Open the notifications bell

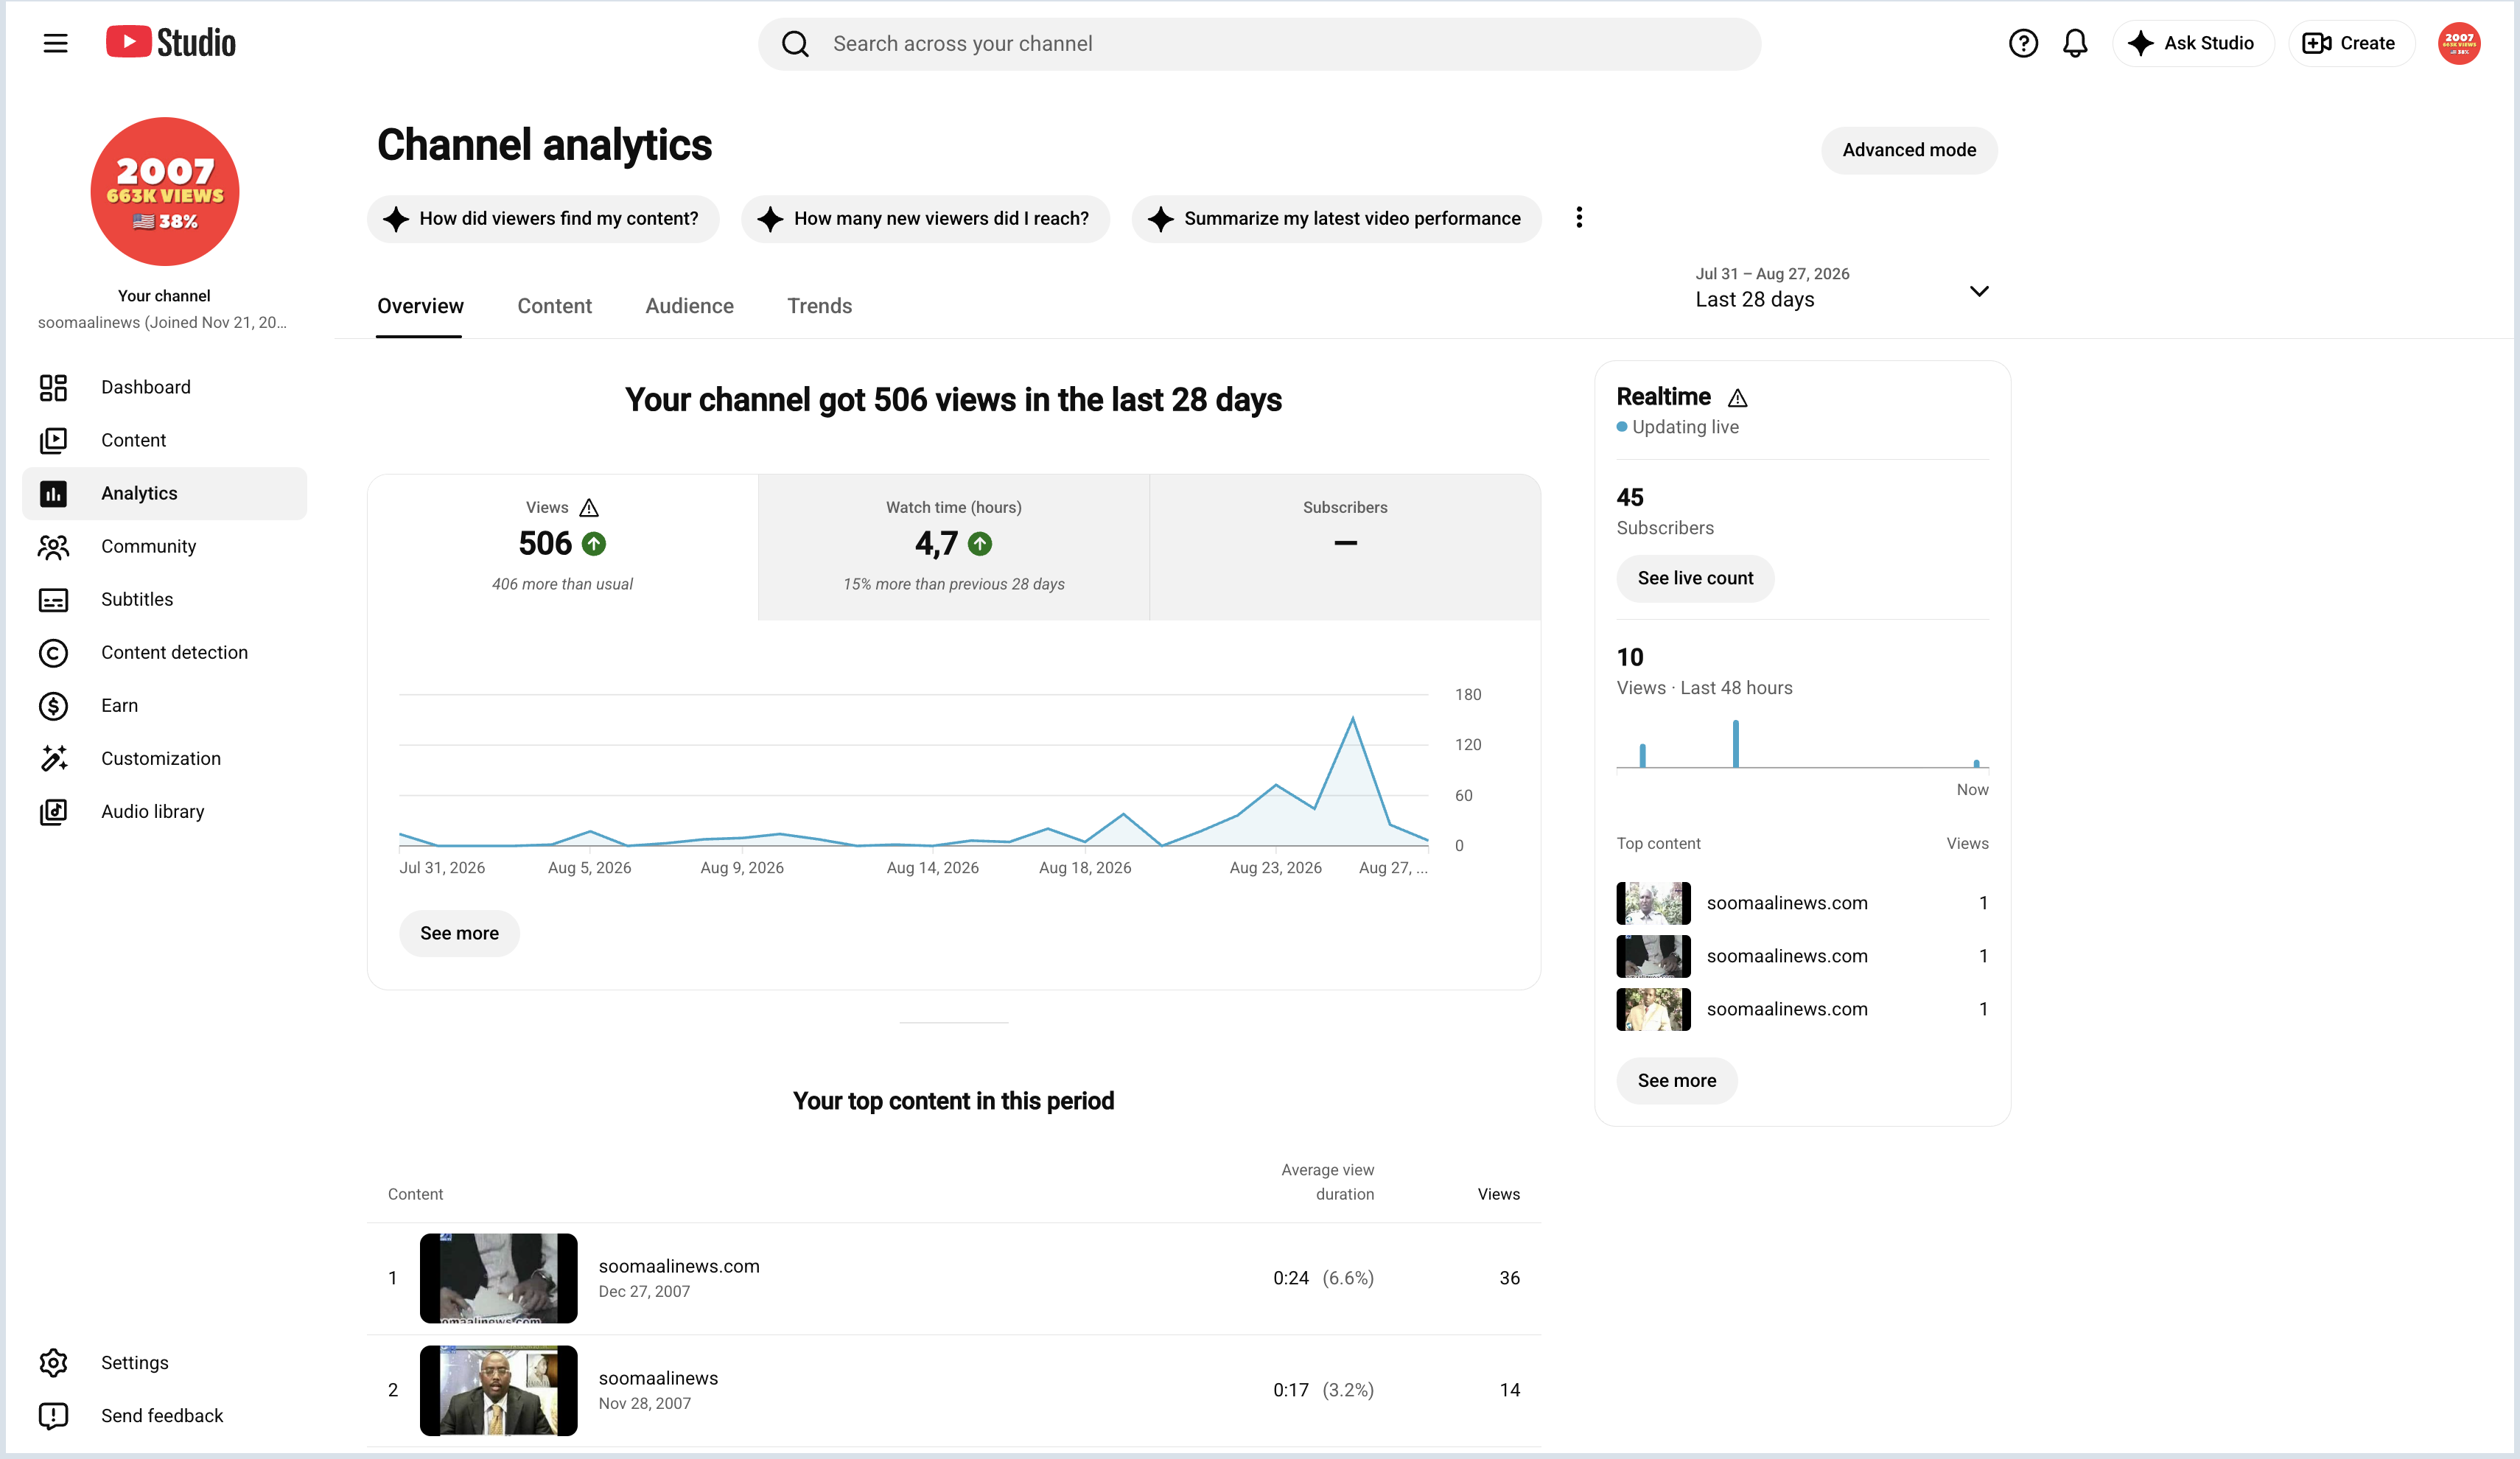point(2075,43)
